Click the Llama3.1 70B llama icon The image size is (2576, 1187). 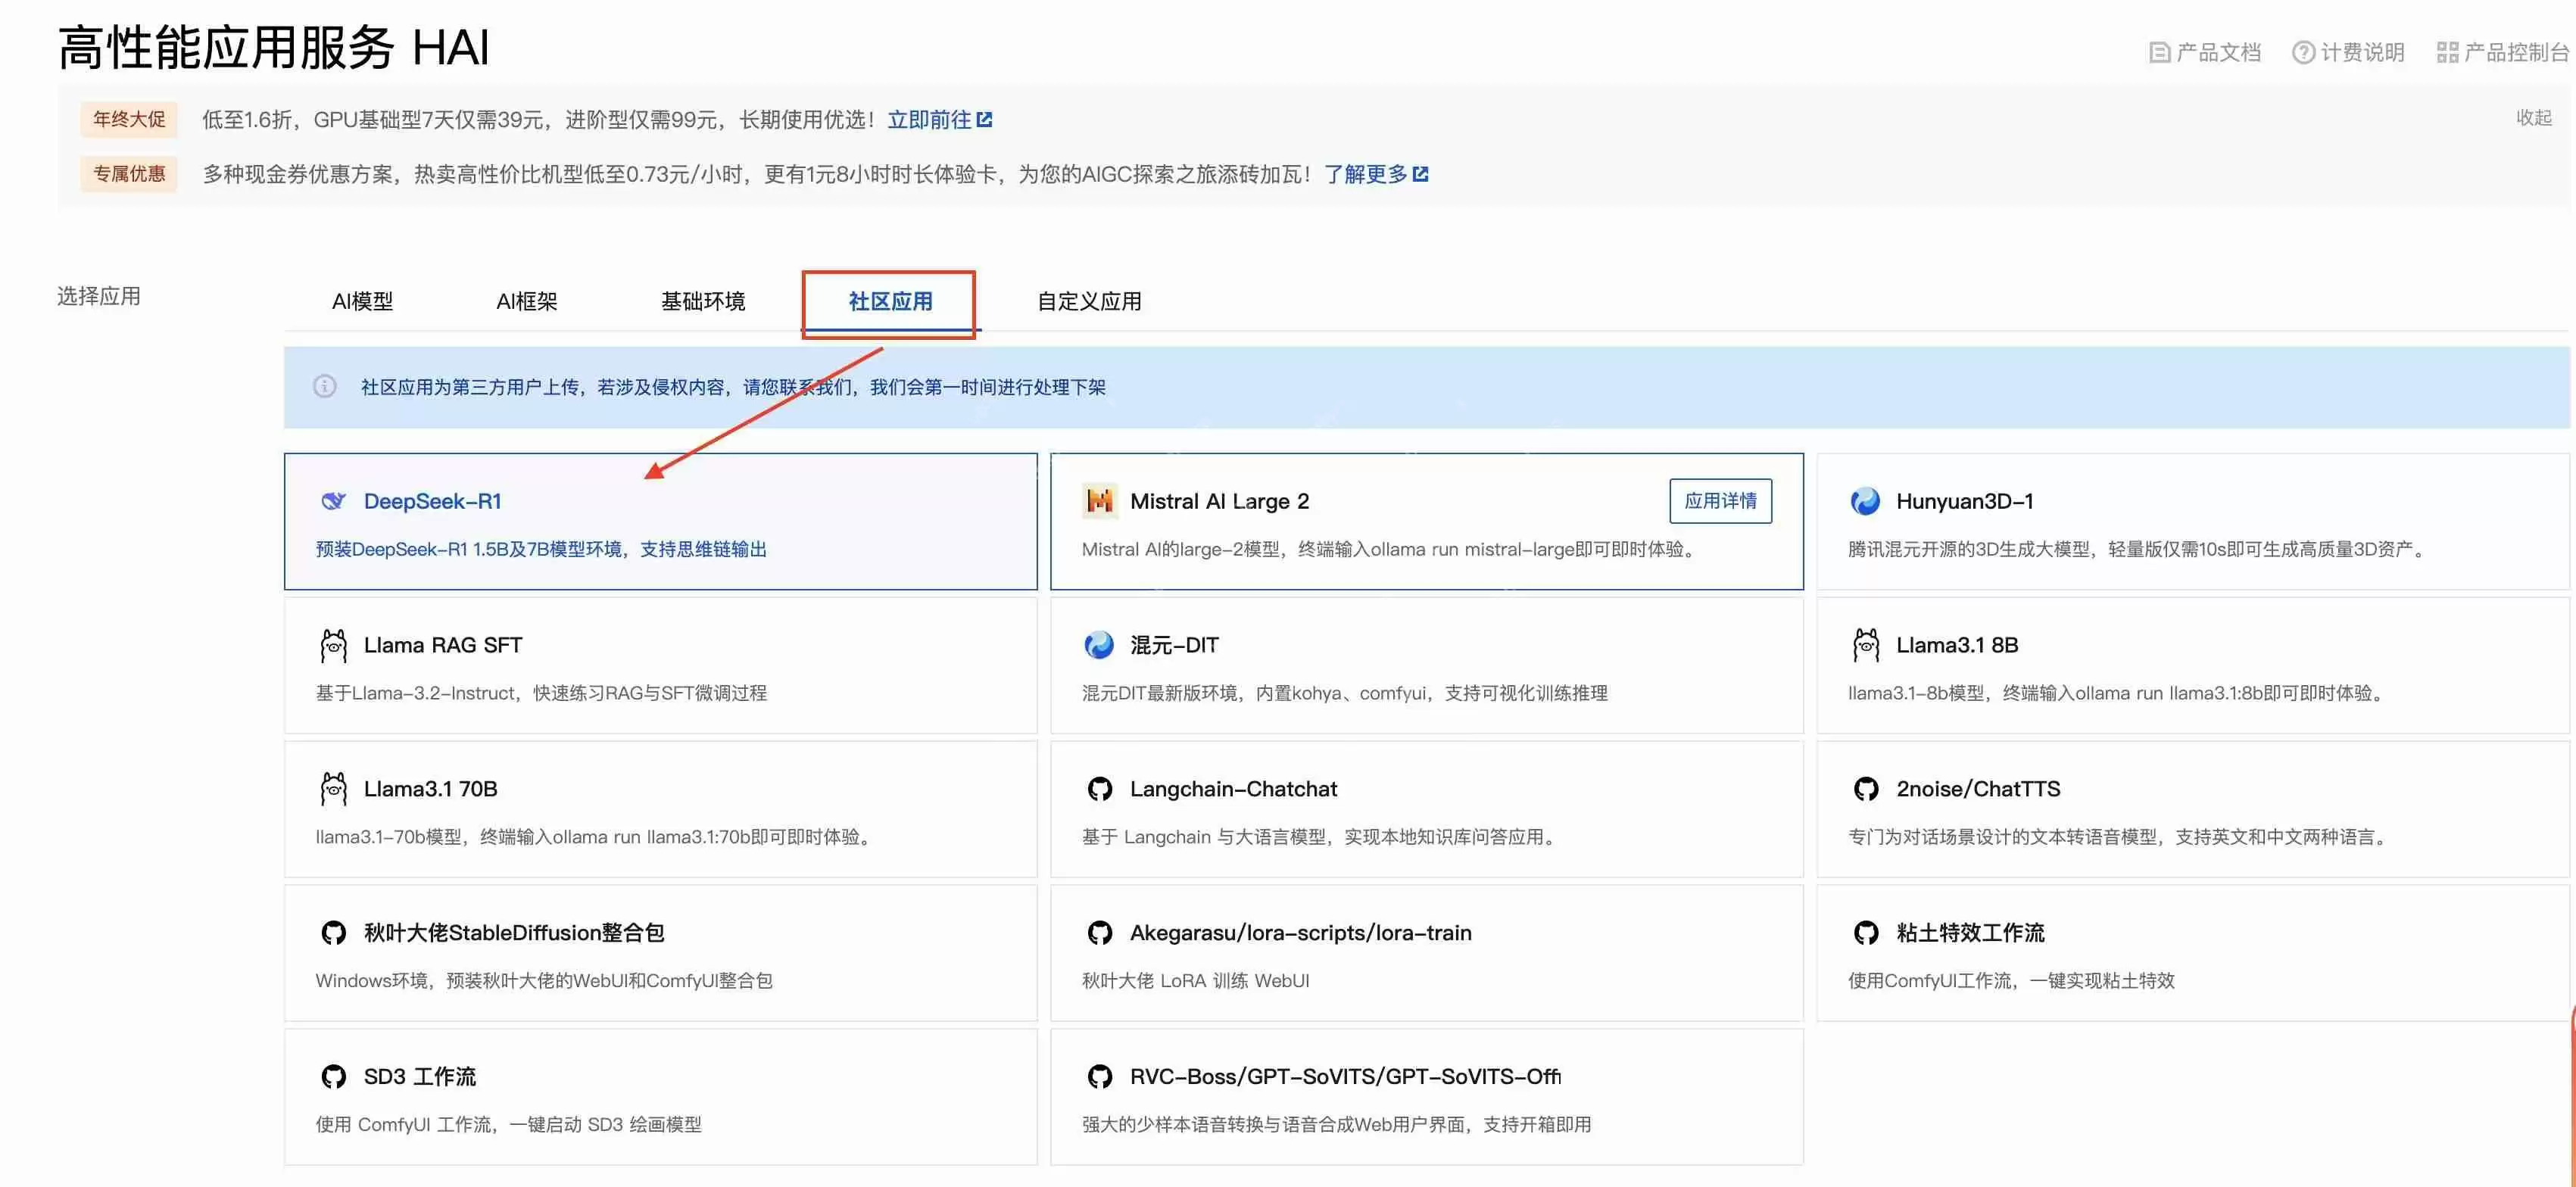coord(333,789)
